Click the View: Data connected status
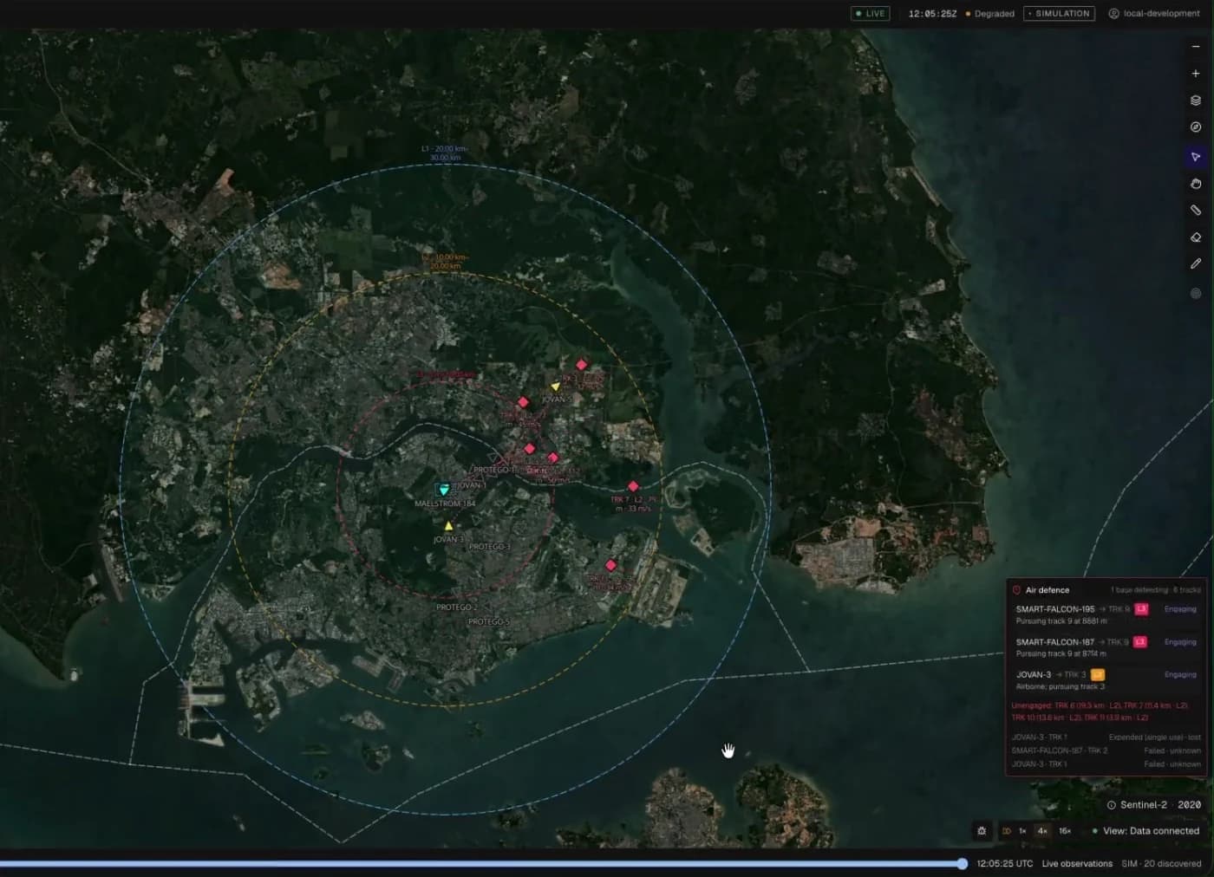 1145,831
